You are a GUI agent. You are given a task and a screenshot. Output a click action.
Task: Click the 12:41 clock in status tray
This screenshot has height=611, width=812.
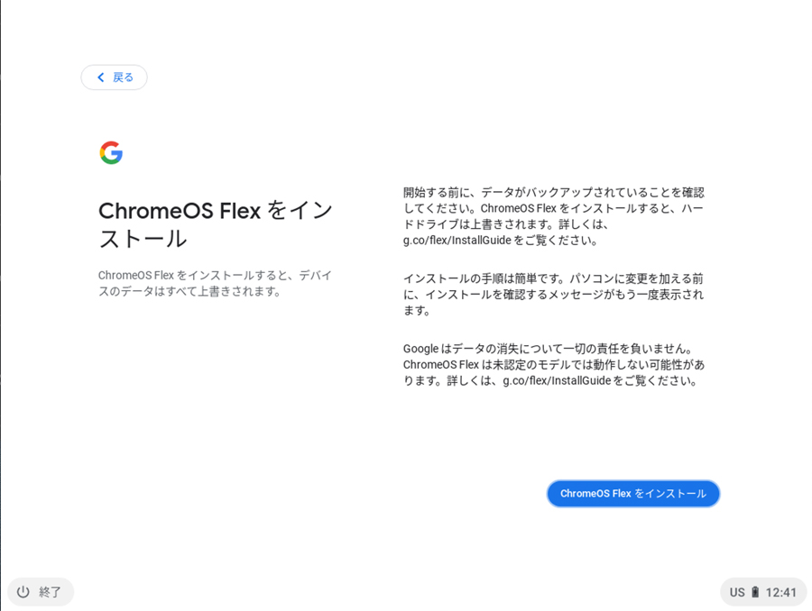(x=781, y=592)
